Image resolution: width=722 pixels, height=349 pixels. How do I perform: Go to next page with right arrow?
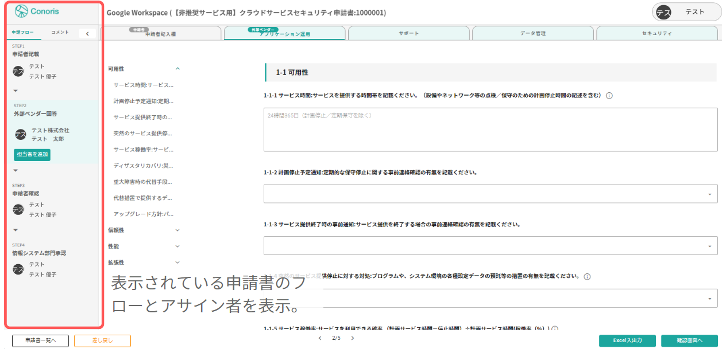click(x=352, y=338)
